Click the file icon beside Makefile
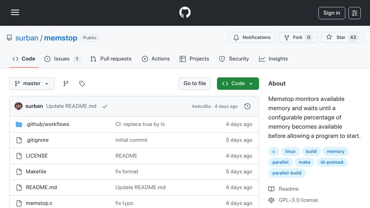The width and height of the screenshot is (370, 208). pos(19,172)
